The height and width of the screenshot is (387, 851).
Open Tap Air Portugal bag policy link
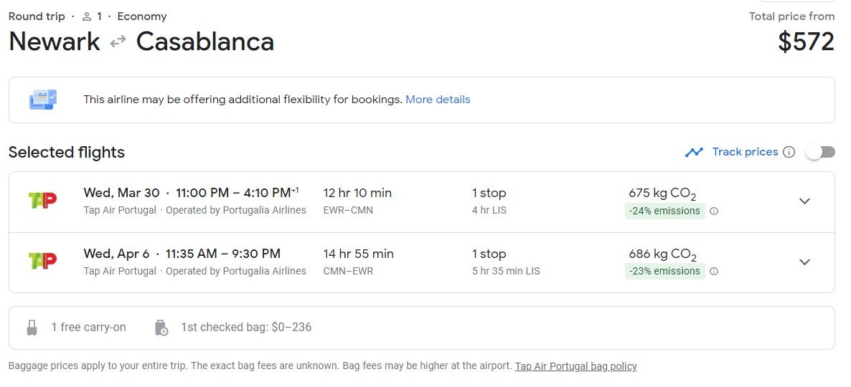coord(576,366)
